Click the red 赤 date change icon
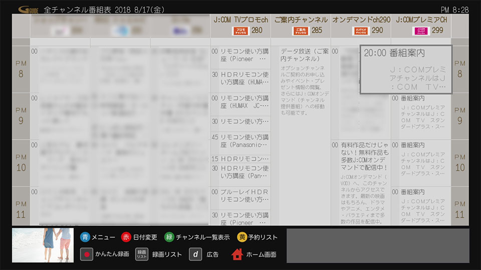481x270 pixels. (x=126, y=237)
